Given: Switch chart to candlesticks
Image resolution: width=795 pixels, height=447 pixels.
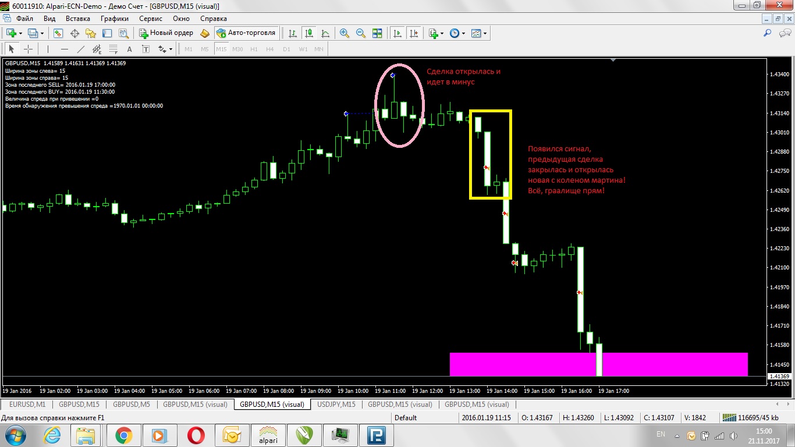Looking at the screenshot, I should point(309,33).
